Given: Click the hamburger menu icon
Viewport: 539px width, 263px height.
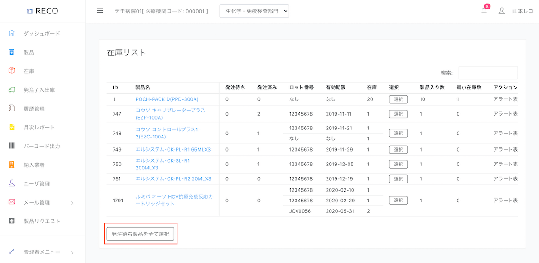Looking at the screenshot, I should tap(100, 11).
